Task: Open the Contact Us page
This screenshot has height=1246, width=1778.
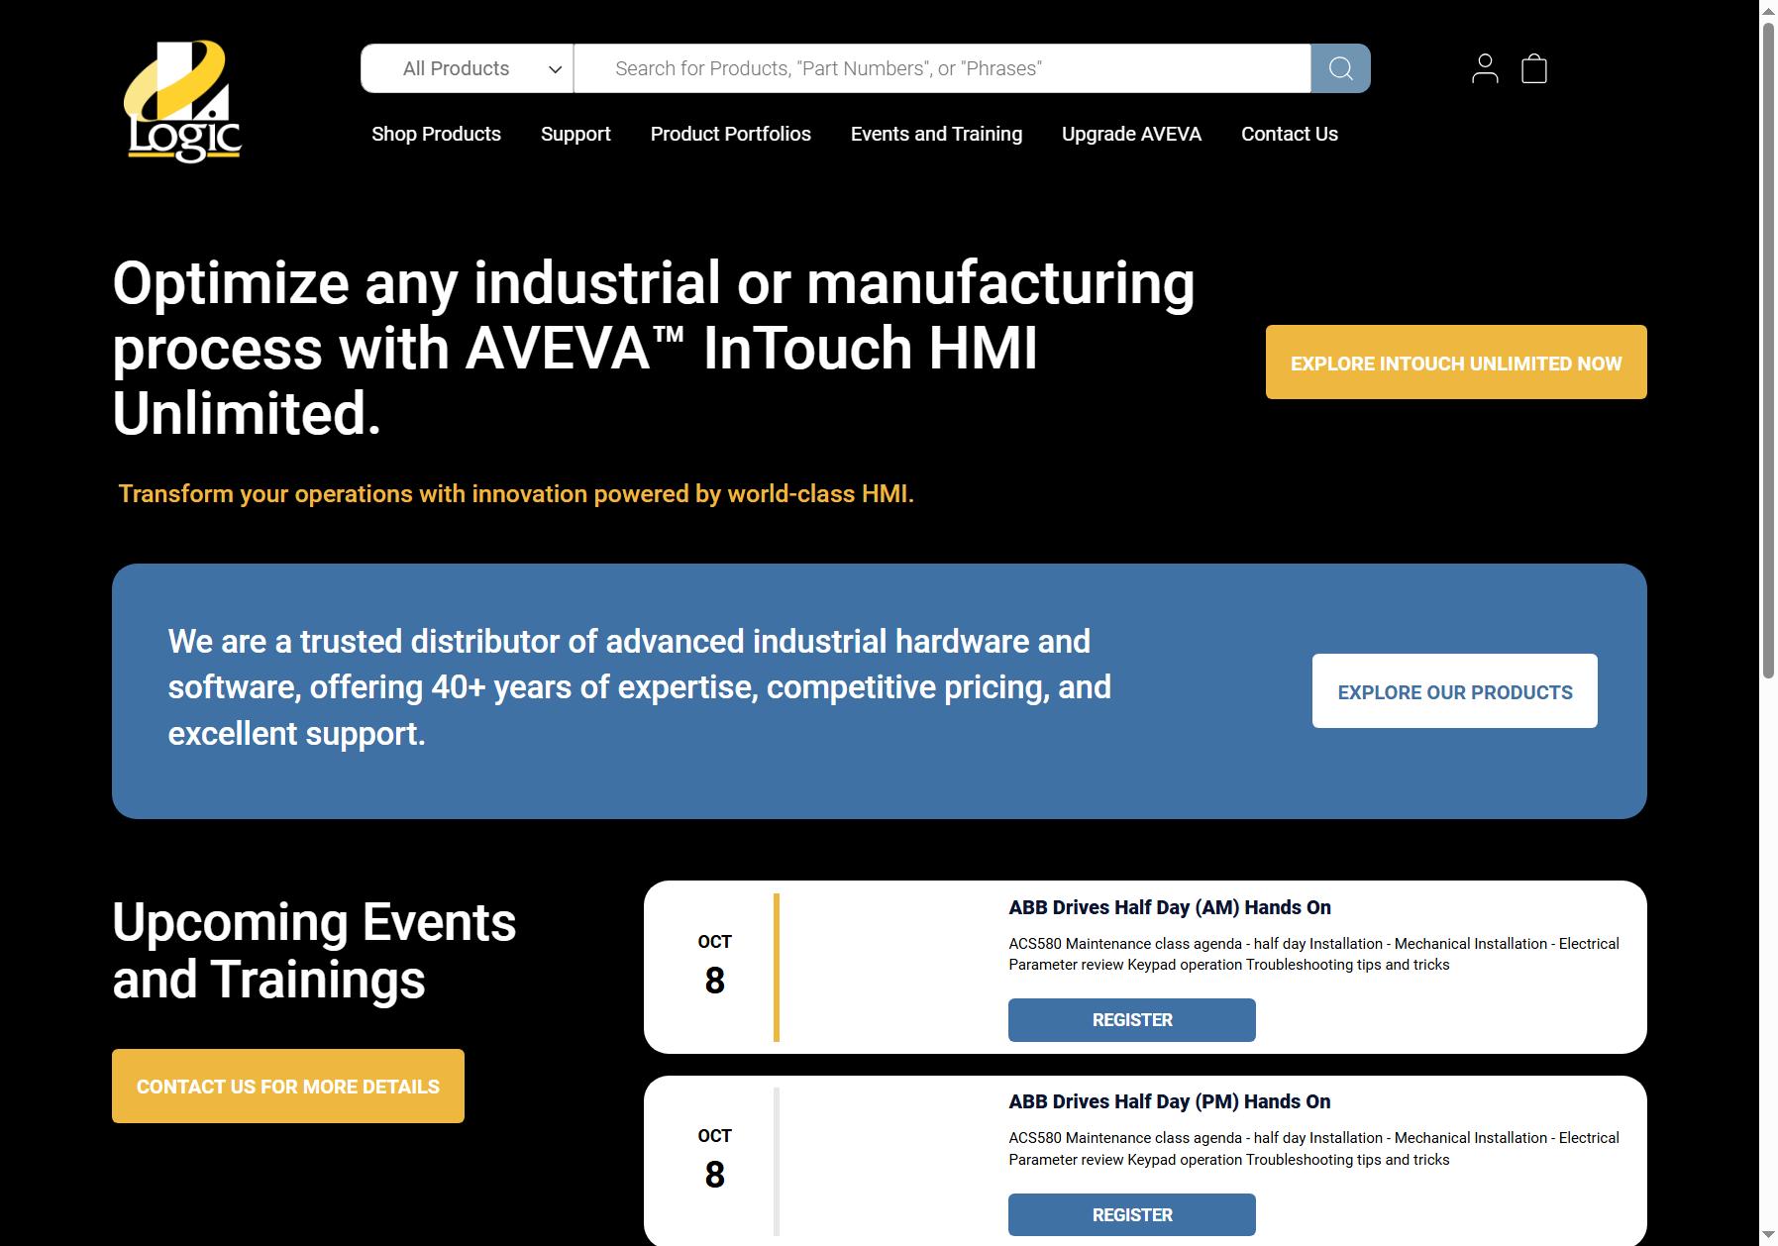Action: (x=1289, y=134)
